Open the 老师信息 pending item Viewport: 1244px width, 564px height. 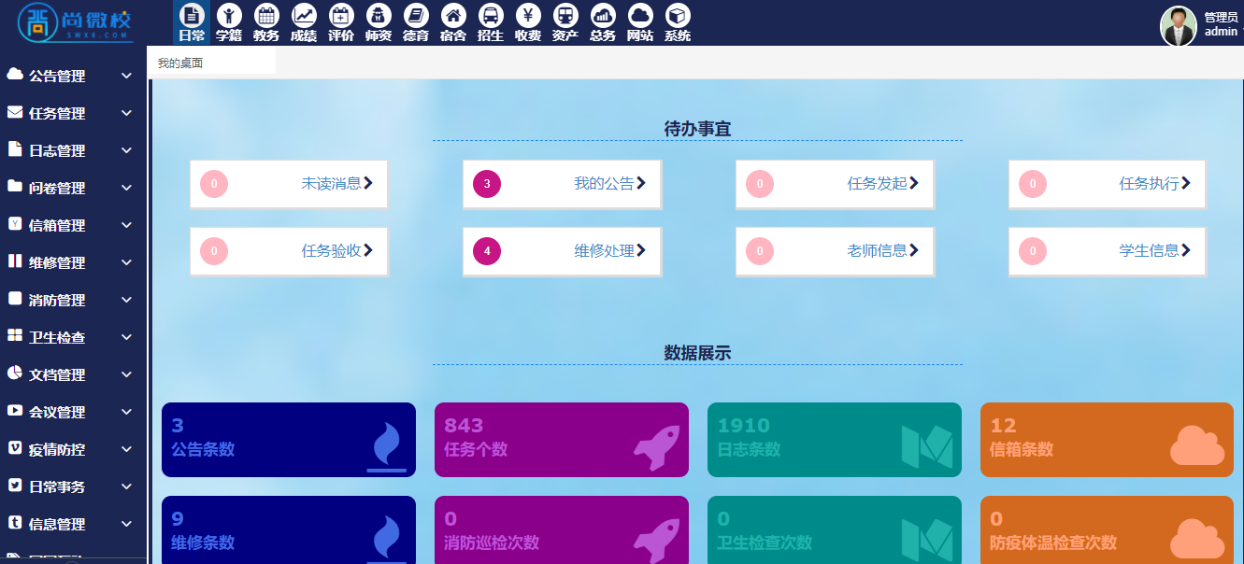tap(835, 251)
